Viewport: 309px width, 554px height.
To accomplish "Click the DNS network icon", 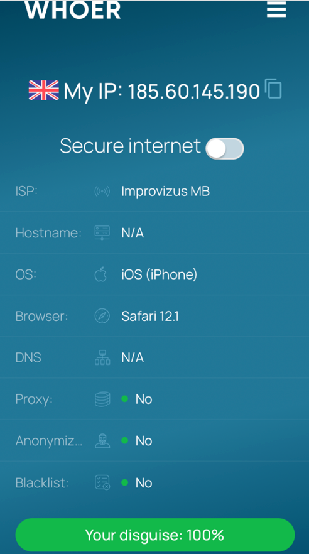I will [102, 357].
